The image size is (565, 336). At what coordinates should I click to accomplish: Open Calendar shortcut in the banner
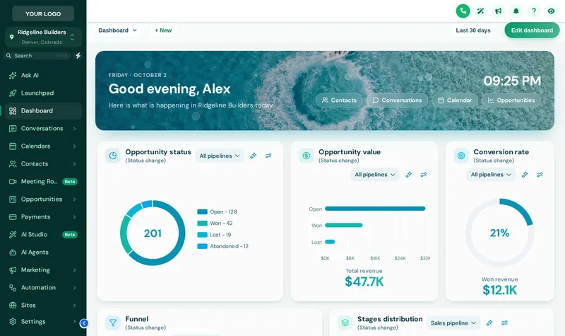click(455, 100)
